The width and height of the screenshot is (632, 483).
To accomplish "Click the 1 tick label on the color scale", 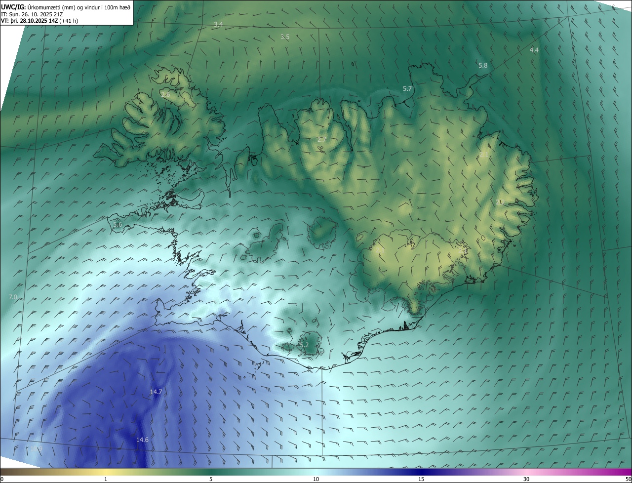I will [x=106, y=479].
